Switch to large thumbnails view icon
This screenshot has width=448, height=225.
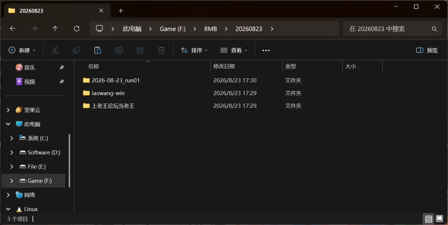pos(439,219)
